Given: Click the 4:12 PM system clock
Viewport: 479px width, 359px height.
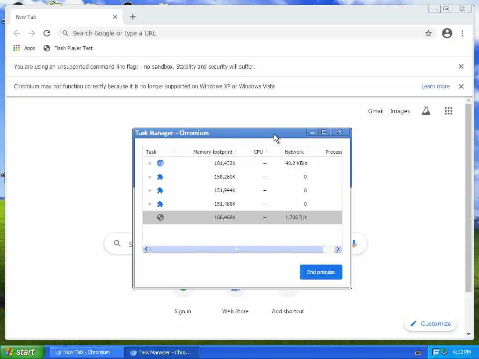Looking at the screenshot, I should [x=462, y=352].
